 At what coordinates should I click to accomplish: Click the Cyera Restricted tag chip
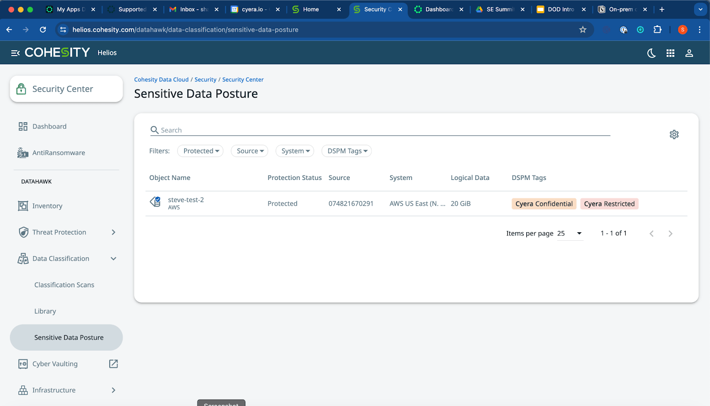tap(609, 204)
